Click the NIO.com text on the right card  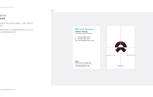point(121,66)
